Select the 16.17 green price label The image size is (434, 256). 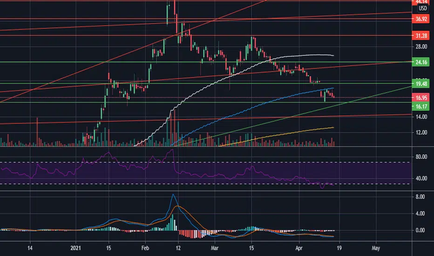click(x=420, y=106)
